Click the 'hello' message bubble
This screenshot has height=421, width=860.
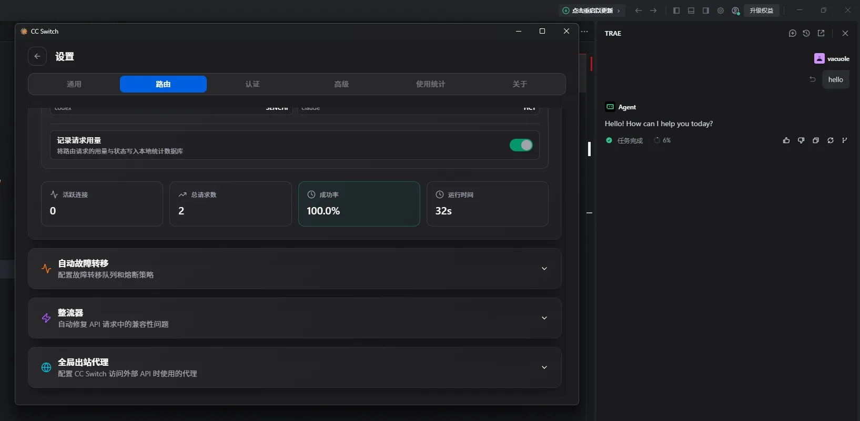(x=836, y=79)
